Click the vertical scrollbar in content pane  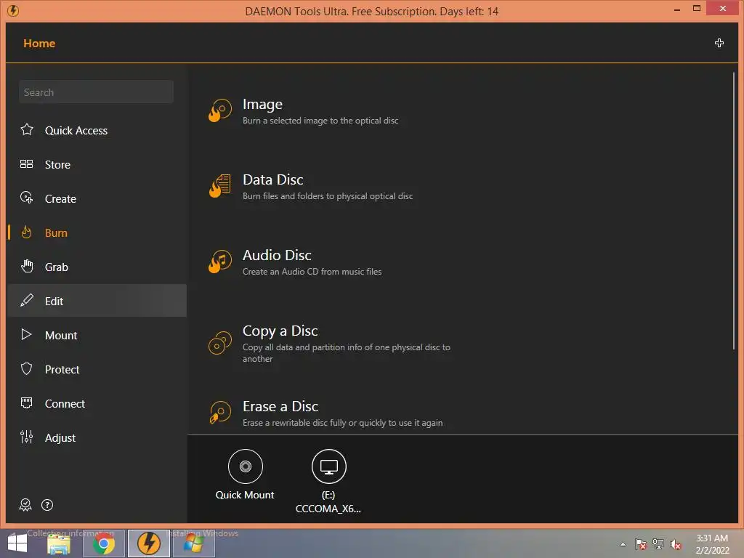(x=734, y=210)
